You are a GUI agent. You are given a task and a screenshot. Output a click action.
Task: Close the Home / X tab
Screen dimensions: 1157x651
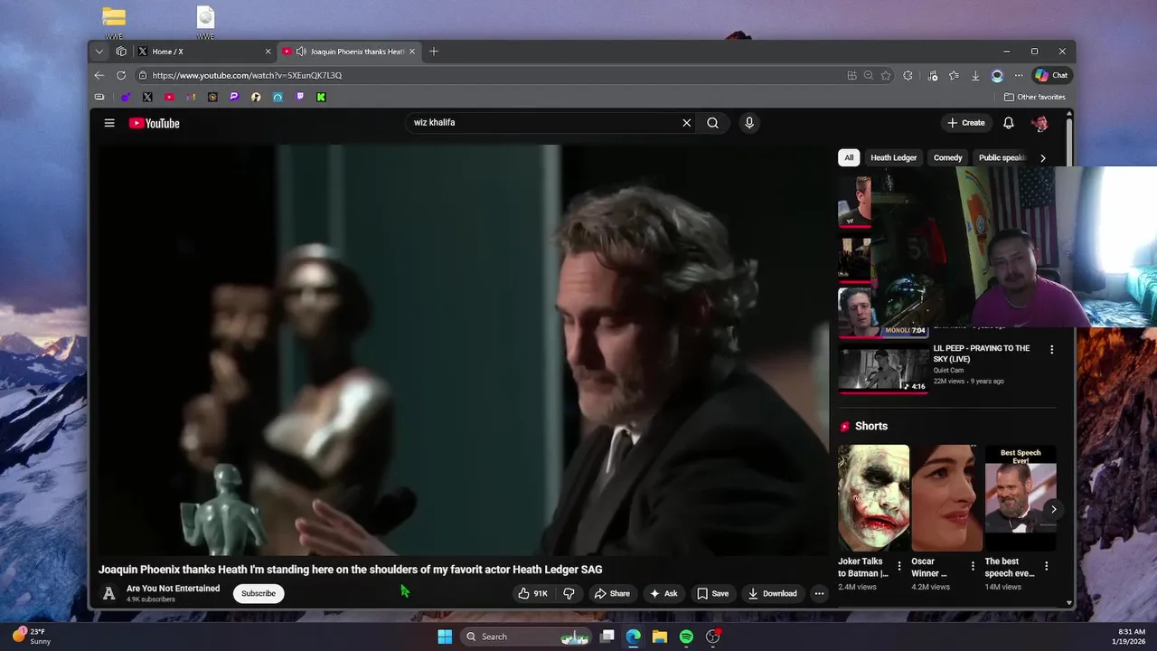tap(268, 52)
